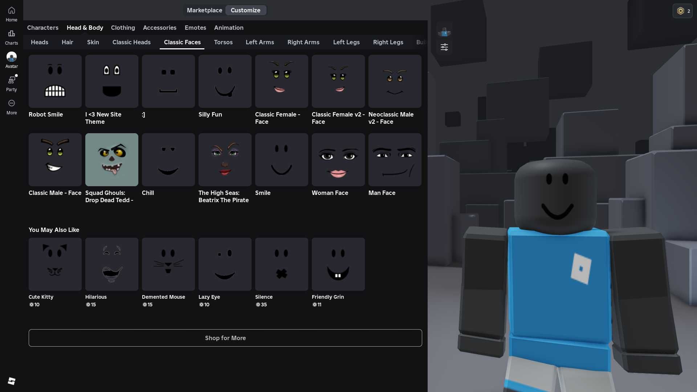Select the Classic Faces subtab
This screenshot has height=392, width=697.
pyautogui.click(x=182, y=42)
